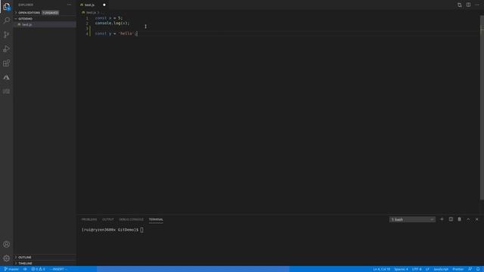The width and height of the screenshot is (484, 272).
Task: Open the Explorer view in activity bar
Action: coord(7,7)
